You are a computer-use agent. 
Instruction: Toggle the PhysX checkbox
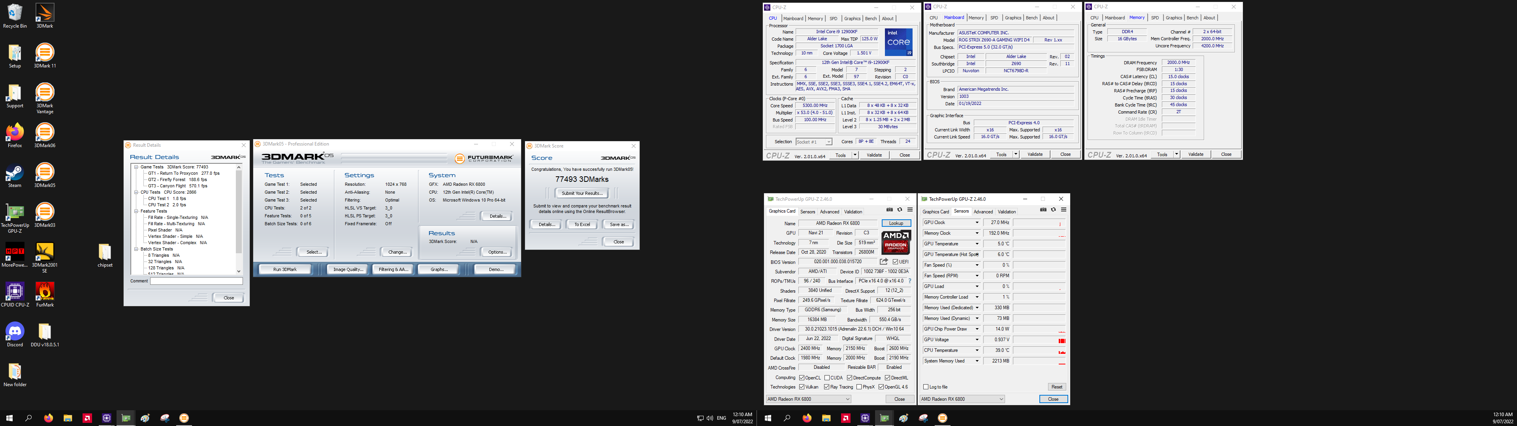tap(859, 387)
